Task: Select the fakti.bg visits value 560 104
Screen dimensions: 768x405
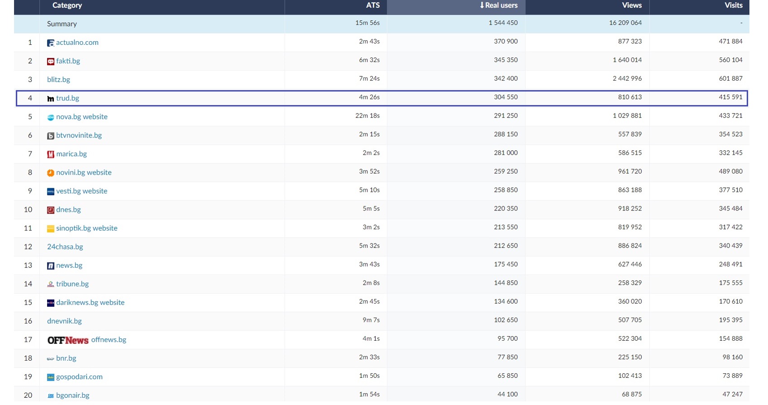Action: 731,60
